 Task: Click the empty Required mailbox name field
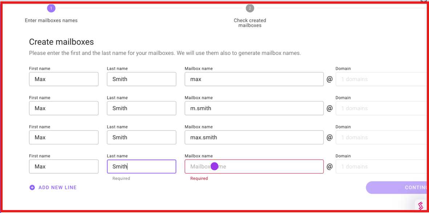254,166
